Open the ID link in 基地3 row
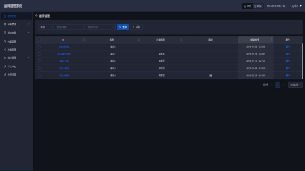Viewport: 305px width, 171px height. [x=64, y=68]
